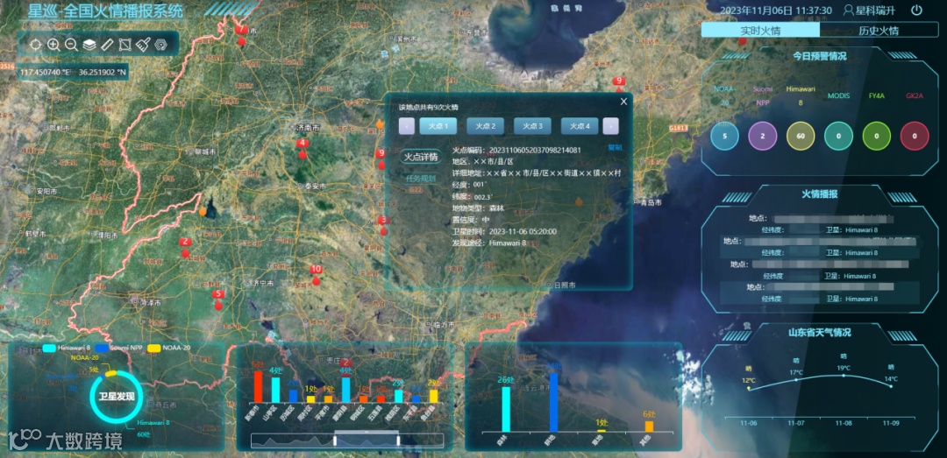The height and width of the screenshot is (458, 947).
Task: Click the Suomi NPP circle showing 2
Action: [x=763, y=136]
